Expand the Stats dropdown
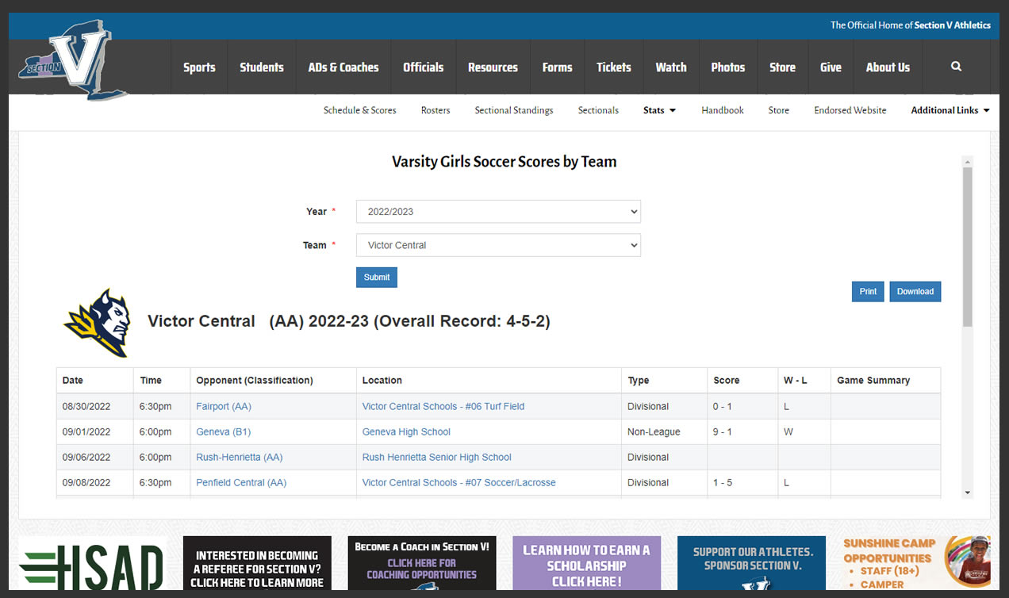 click(x=659, y=110)
